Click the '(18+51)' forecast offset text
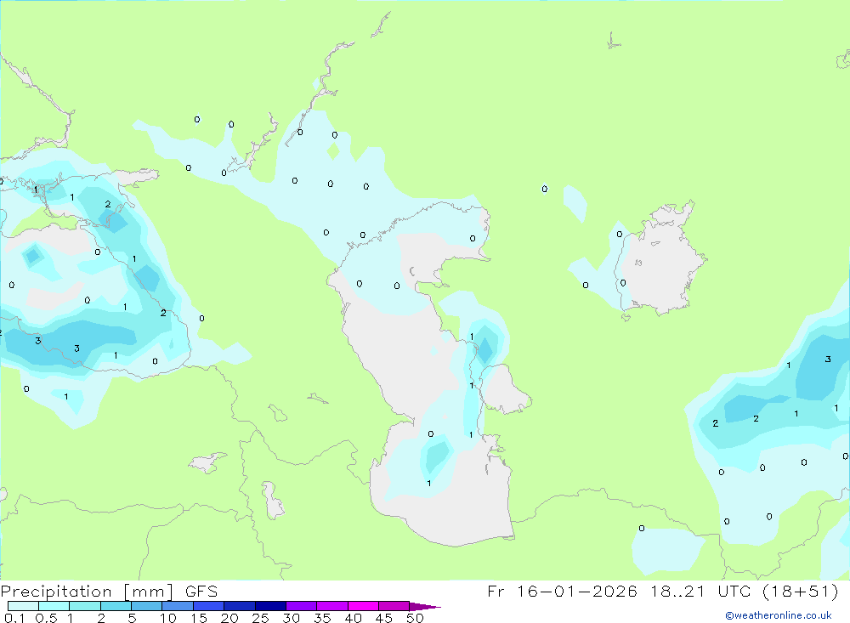 pos(801,591)
